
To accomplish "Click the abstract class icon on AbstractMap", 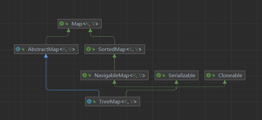I will (18, 49).
